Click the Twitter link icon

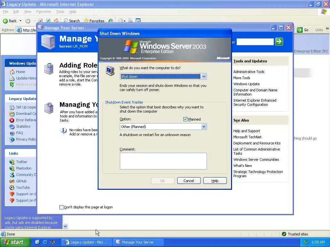tap(12, 162)
